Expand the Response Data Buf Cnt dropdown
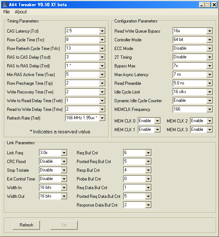219x237 pixels. pyautogui.click(x=148, y=205)
